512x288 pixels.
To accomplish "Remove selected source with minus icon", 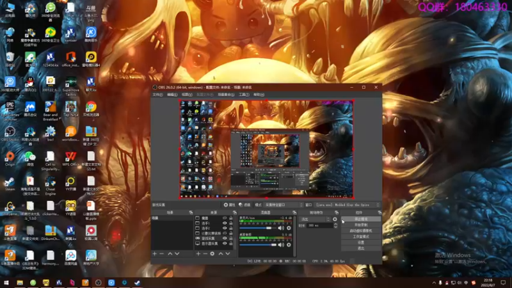I will [x=205, y=253].
